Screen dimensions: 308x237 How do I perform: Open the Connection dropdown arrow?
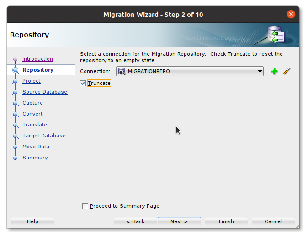[260, 71]
